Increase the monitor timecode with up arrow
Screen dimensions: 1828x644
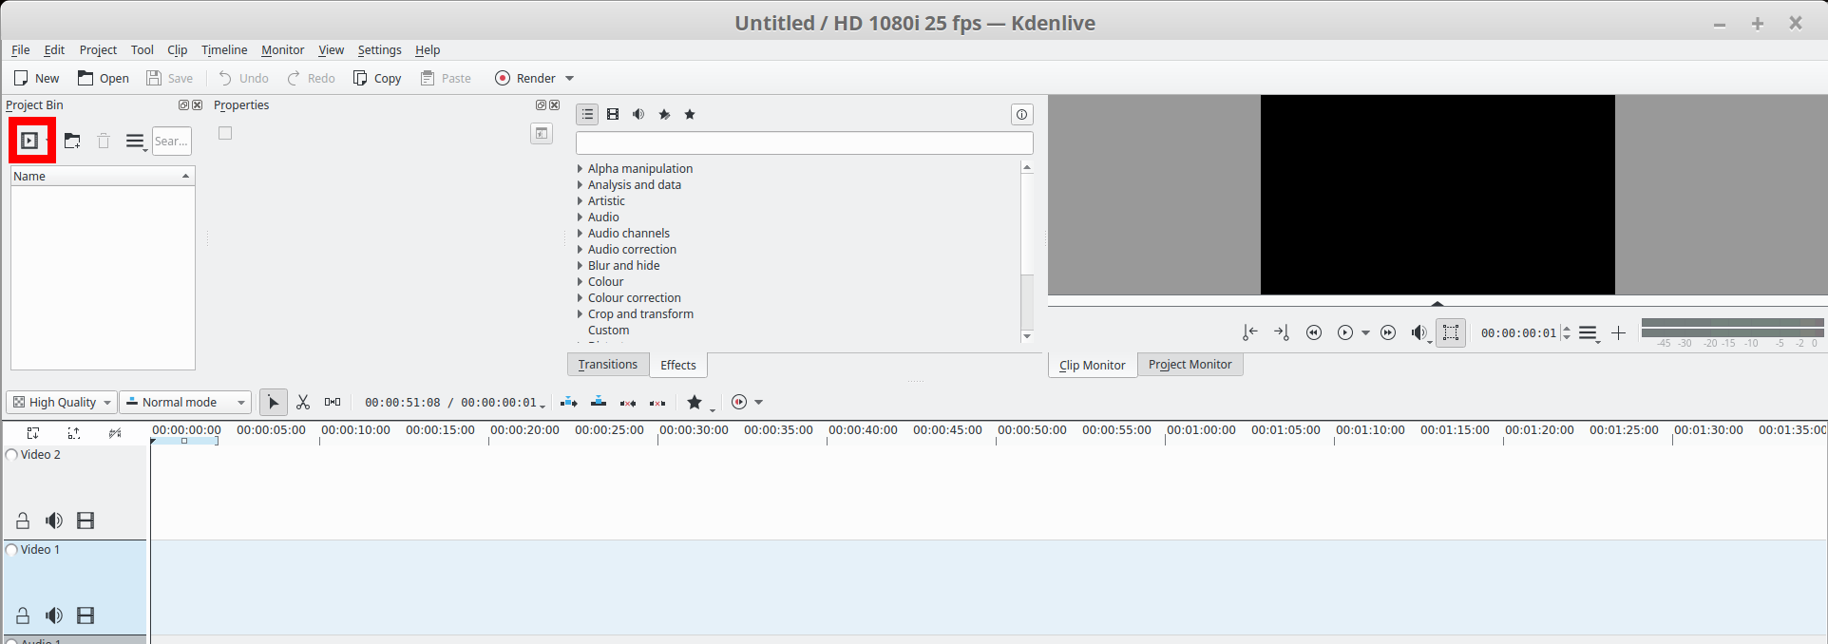click(x=1567, y=329)
